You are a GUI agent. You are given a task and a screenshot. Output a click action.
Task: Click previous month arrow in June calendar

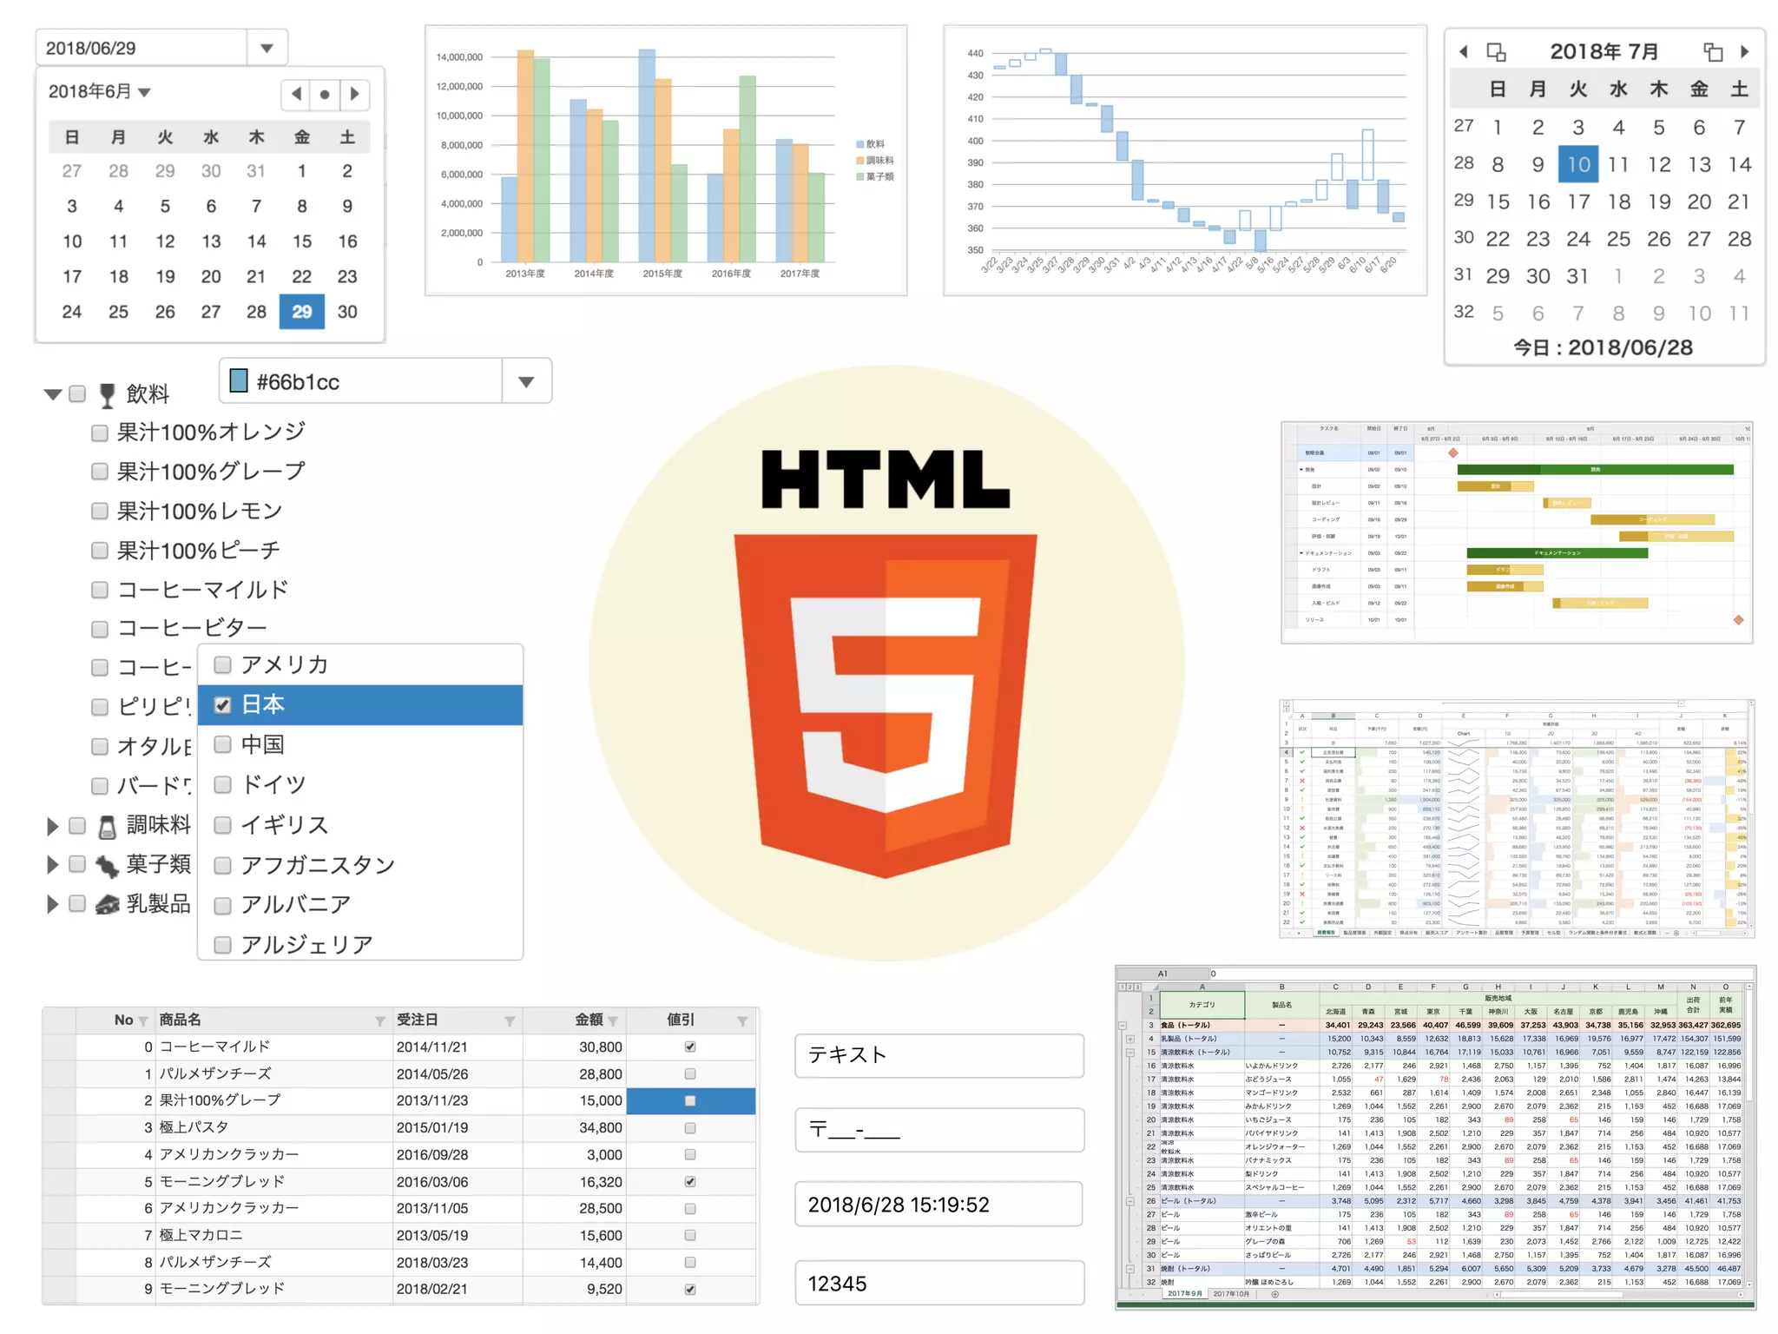[296, 94]
